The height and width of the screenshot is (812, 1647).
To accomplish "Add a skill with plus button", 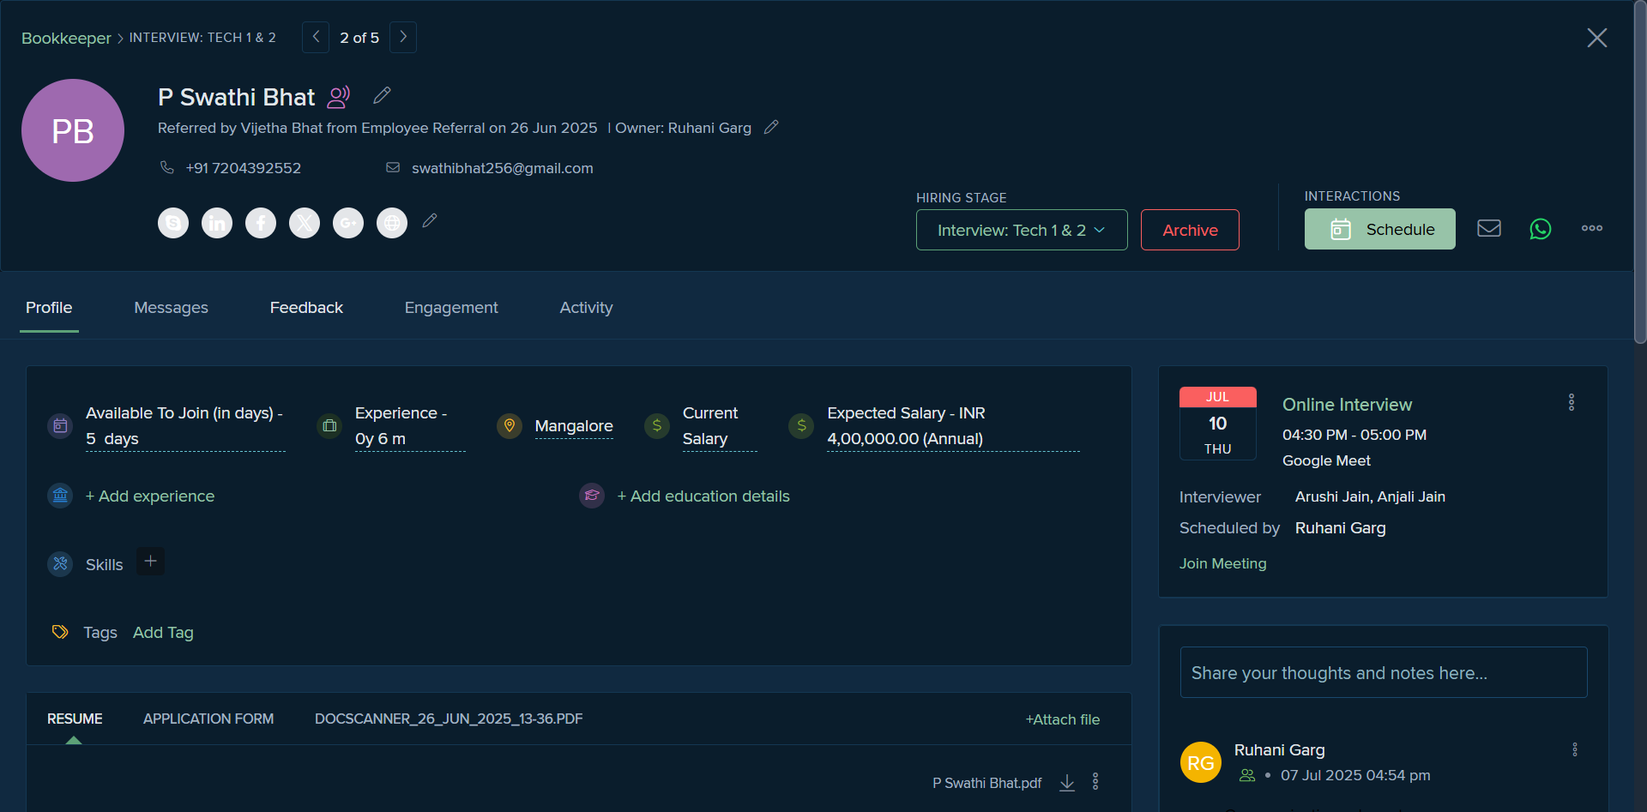I will (x=150, y=562).
